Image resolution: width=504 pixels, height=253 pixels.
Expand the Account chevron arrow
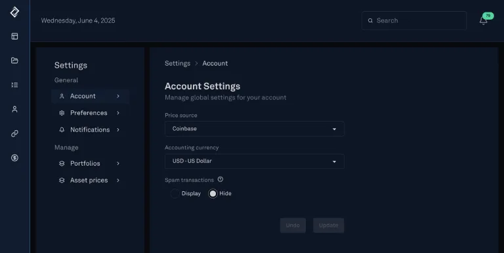[x=118, y=96]
